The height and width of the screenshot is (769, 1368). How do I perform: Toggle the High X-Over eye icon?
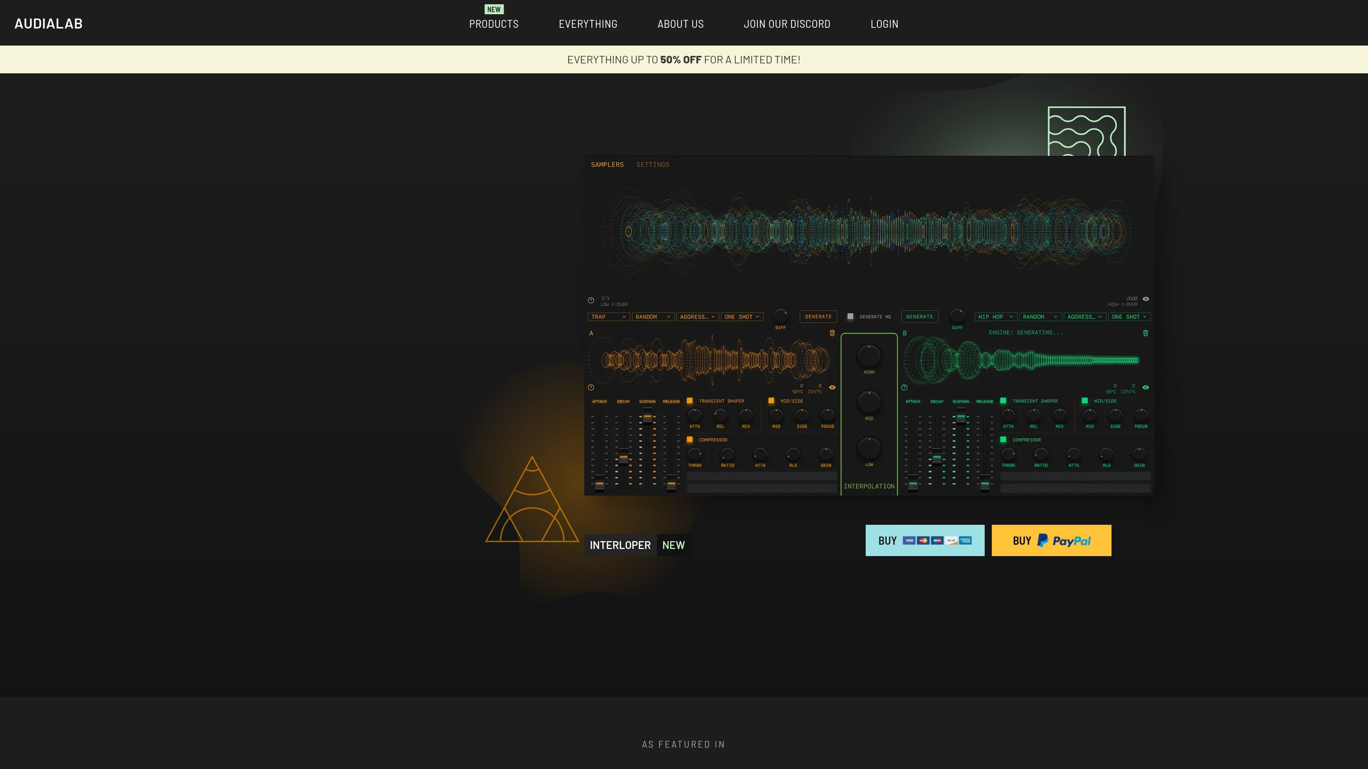[x=1145, y=299]
